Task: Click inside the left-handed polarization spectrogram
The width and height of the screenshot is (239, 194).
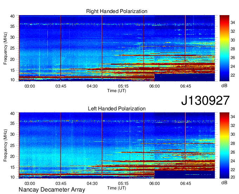Action: point(117,145)
